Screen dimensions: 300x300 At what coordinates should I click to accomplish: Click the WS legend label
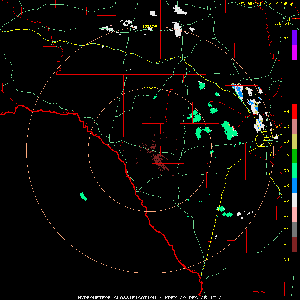pyautogui.click(x=286, y=185)
